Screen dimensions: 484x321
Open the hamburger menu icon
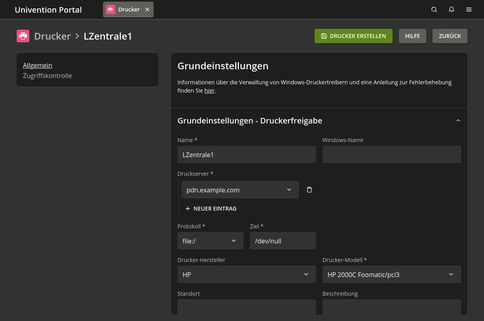tap(469, 9)
